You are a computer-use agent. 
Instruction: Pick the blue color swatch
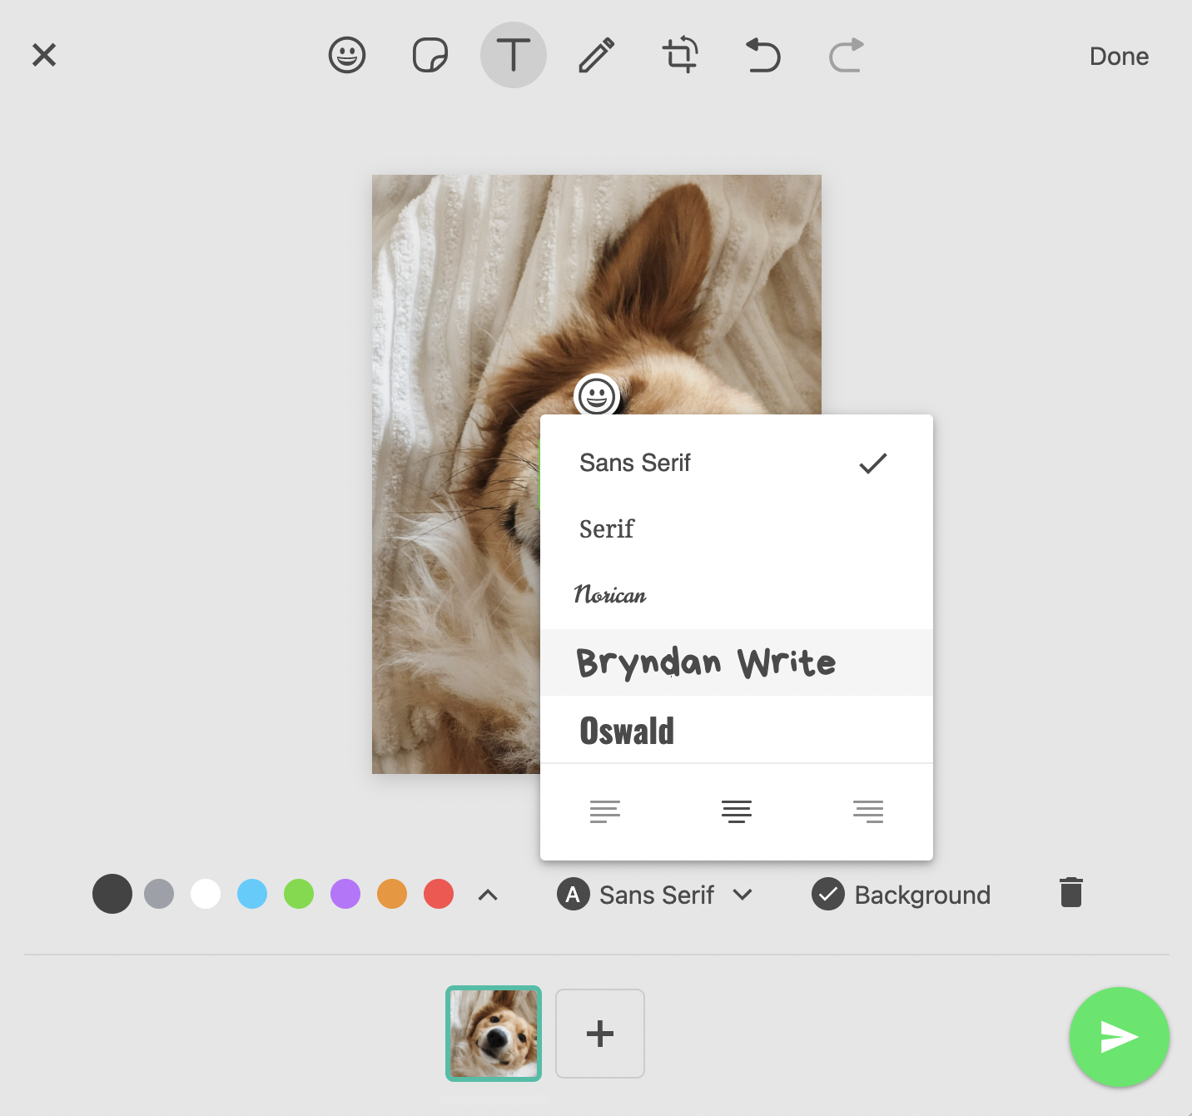pyautogui.click(x=252, y=894)
